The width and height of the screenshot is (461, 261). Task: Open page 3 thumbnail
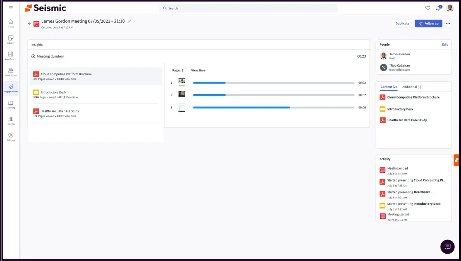pyautogui.click(x=182, y=108)
